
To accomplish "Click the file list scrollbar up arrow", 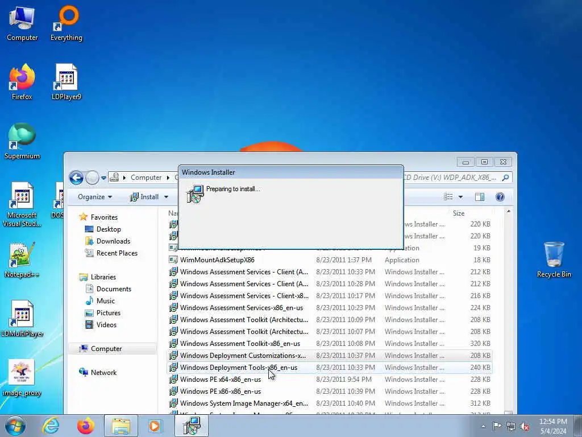I will 509,211.
